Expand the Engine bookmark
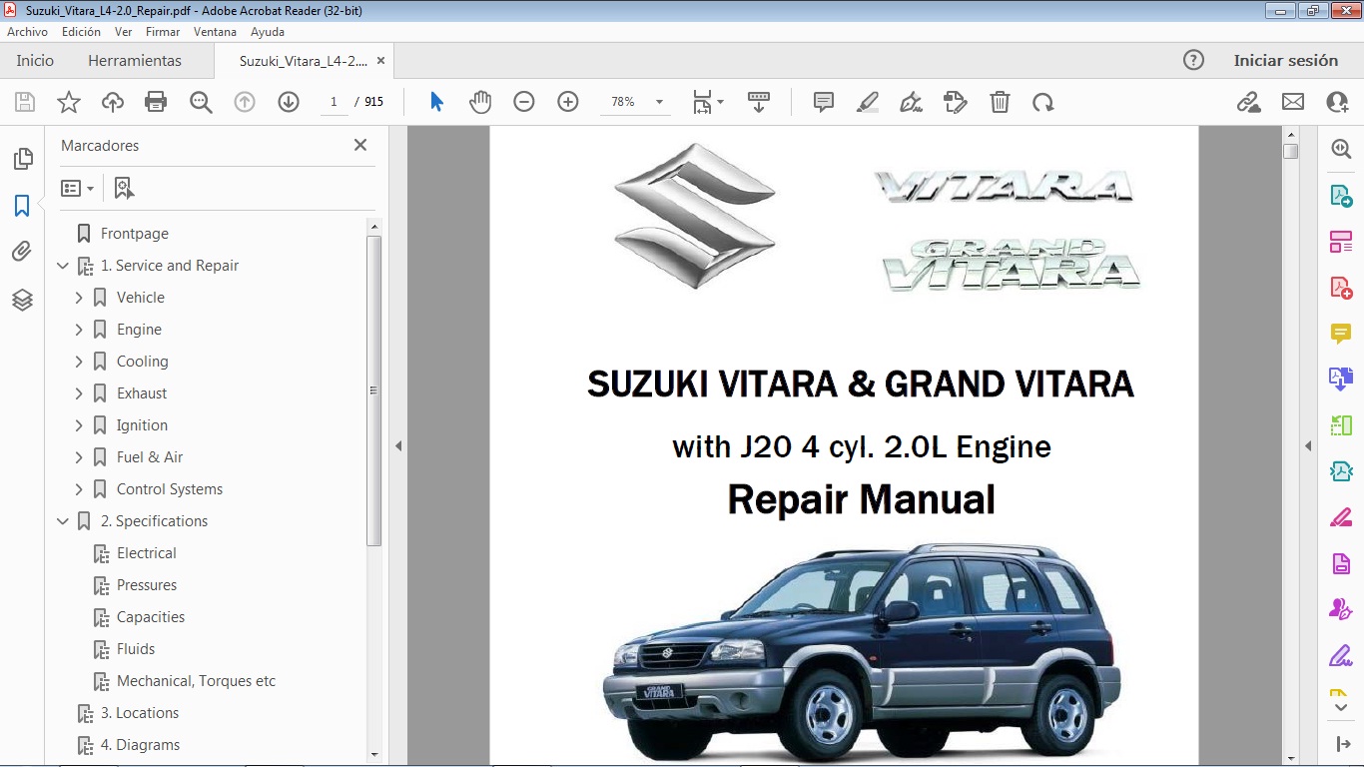1364x767 pixels. tap(79, 330)
